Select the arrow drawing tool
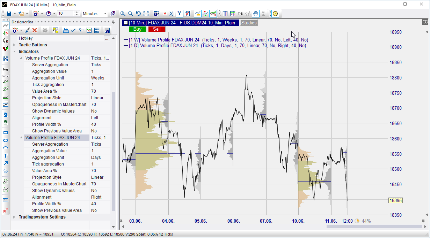Image resolution: width=430 pixels, height=238 pixels. click(5, 163)
